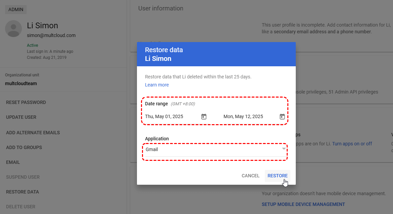The image size is (393, 214).
Task: Choose ADD ALTERNATE EMAILS option
Action: point(33,133)
